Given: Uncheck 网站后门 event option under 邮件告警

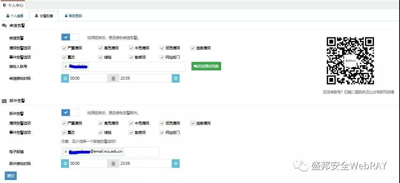Looking at the screenshot, I should (162, 133).
